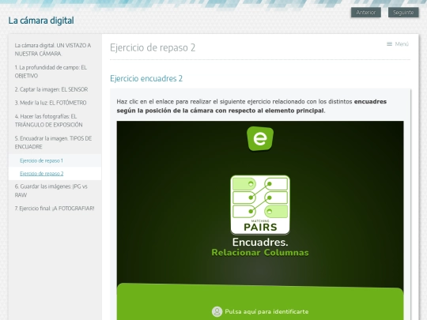Go to the Siguiente page
This screenshot has height=320, width=427.
403,13
